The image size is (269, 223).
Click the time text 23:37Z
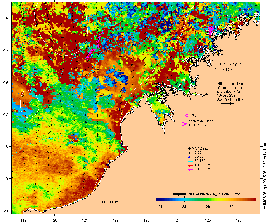[229, 70]
